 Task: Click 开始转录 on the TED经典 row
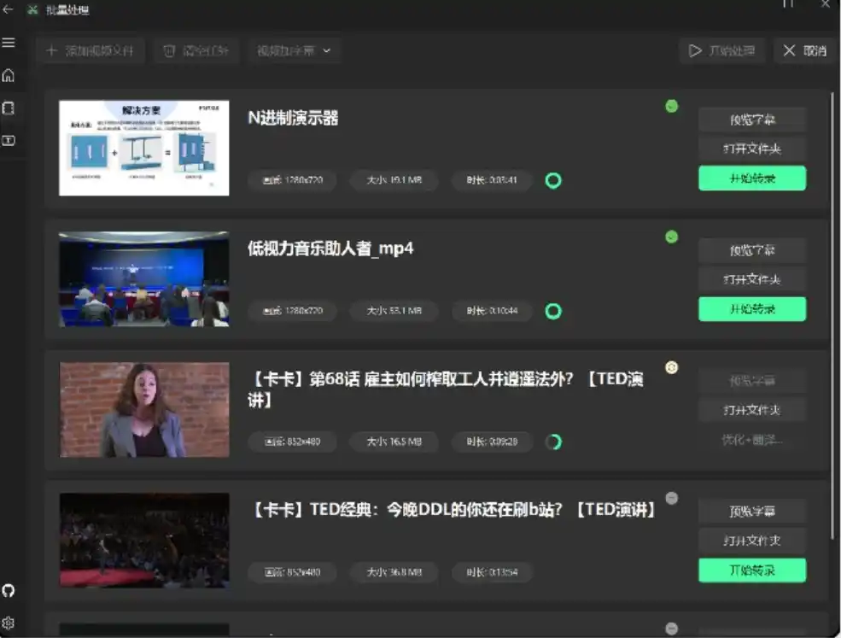click(752, 570)
